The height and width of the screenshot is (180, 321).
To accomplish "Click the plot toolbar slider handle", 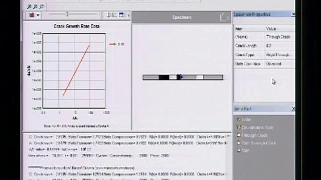I will 67,14.
